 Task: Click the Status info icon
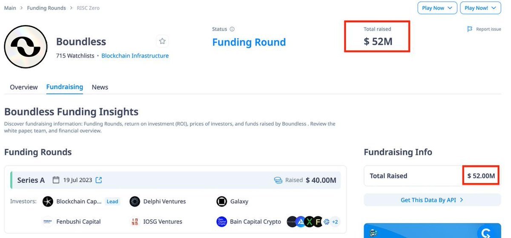(x=232, y=29)
